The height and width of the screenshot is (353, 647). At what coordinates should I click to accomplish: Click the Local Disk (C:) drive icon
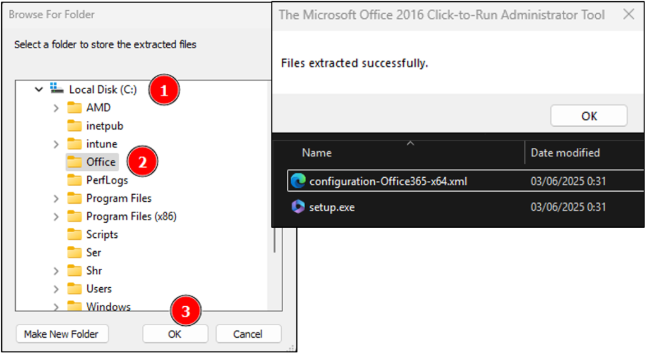(x=56, y=88)
